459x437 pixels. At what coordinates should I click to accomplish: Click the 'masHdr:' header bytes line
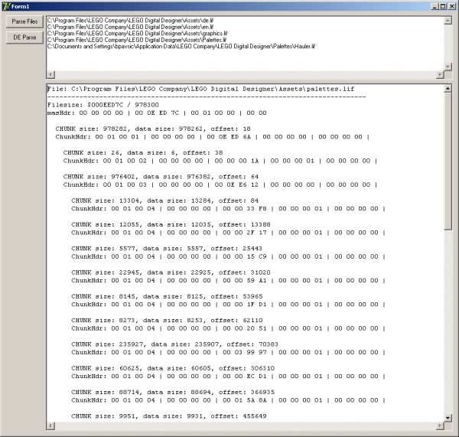click(x=157, y=113)
